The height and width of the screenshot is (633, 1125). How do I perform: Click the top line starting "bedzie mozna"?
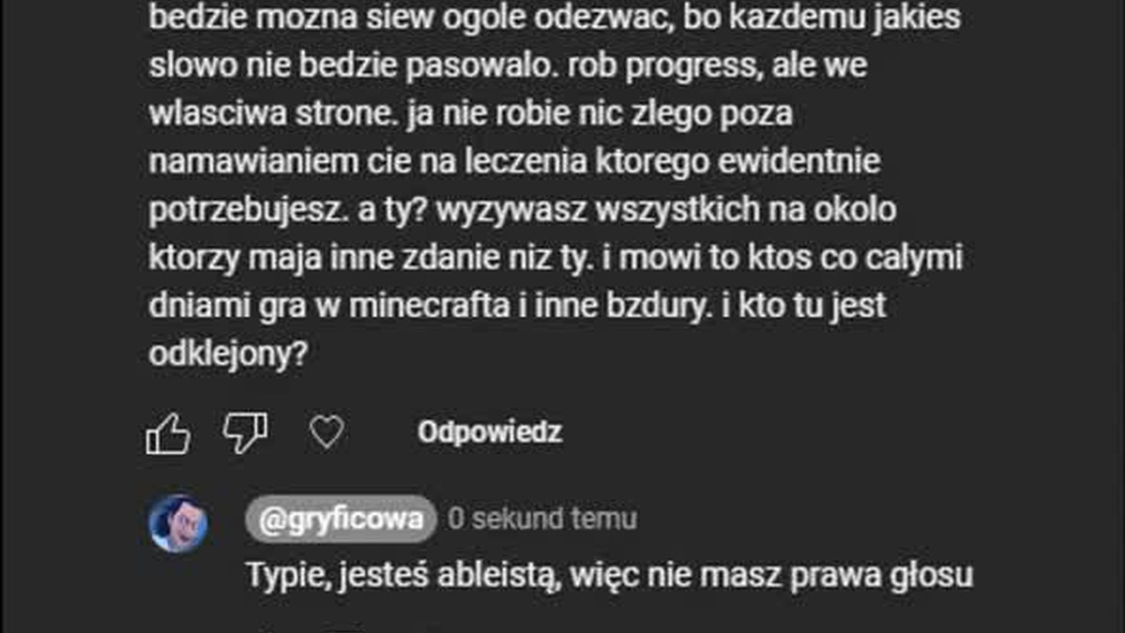click(x=555, y=18)
